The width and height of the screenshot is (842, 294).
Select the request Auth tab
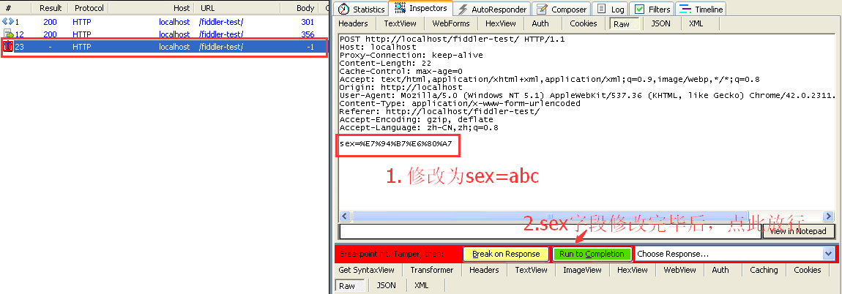click(x=540, y=23)
